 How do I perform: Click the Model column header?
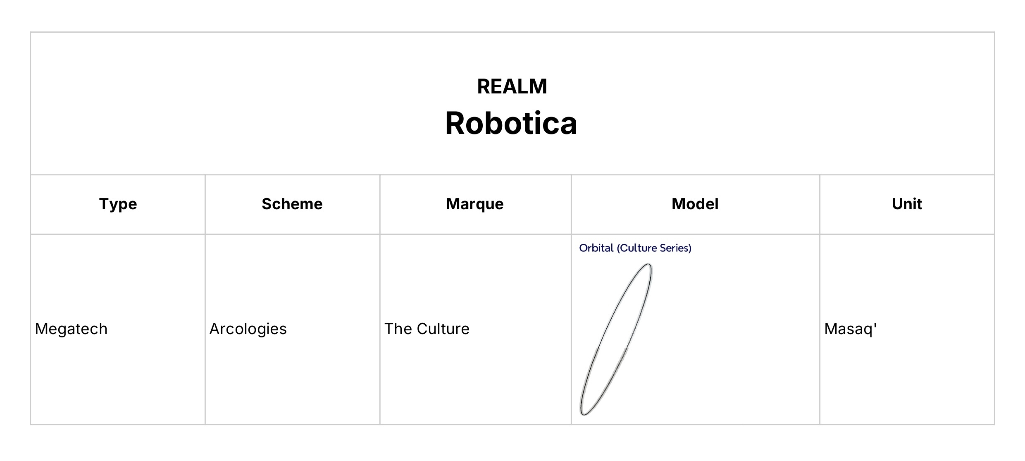695,204
